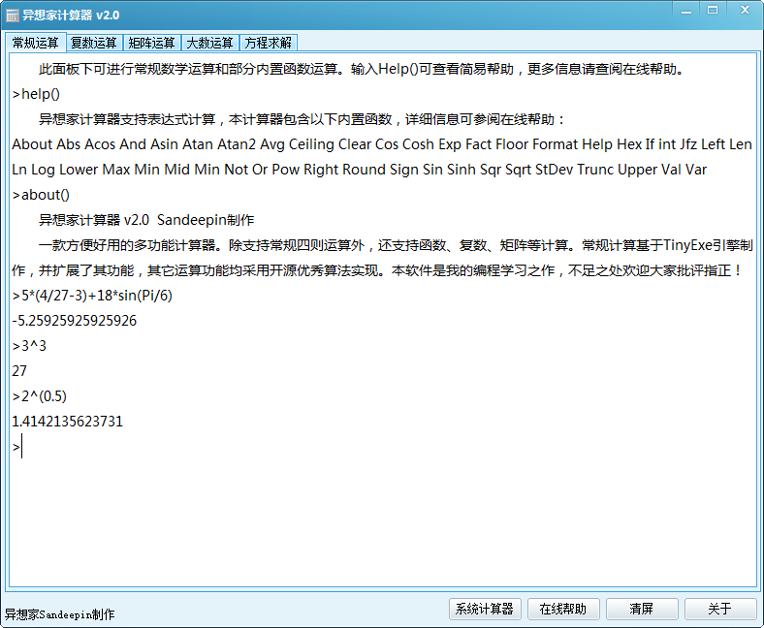The image size is (764, 628).
Task: Click the >3^3 expression line
Action: click(29, 346)
